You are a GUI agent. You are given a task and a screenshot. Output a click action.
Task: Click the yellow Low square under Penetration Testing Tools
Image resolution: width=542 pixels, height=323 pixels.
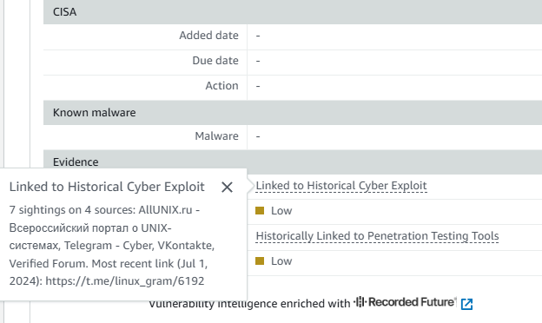point(260,260)
